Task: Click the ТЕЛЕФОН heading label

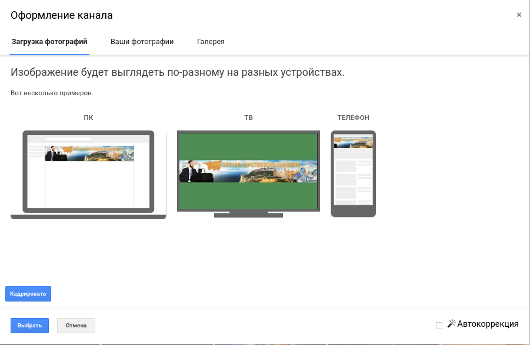Action: (353, 118)
